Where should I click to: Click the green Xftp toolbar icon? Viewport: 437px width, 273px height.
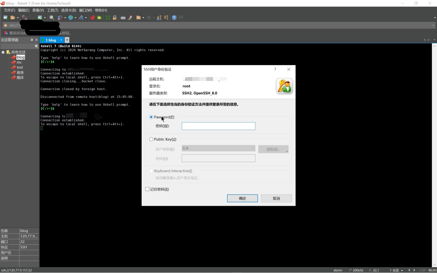pyautogui.click(x=99, y=17)
